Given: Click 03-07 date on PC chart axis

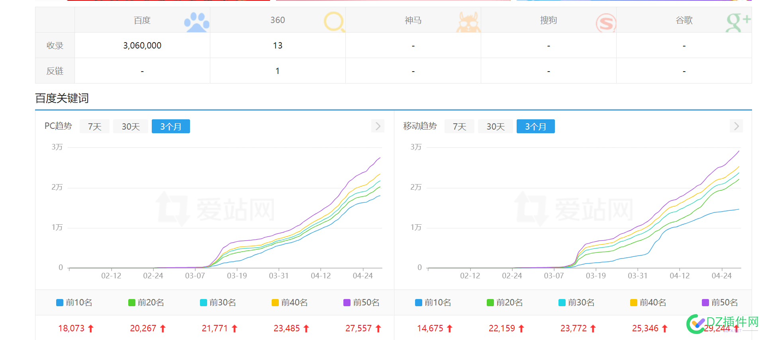Looking at the screenshot, I should (x=195, y=276).
